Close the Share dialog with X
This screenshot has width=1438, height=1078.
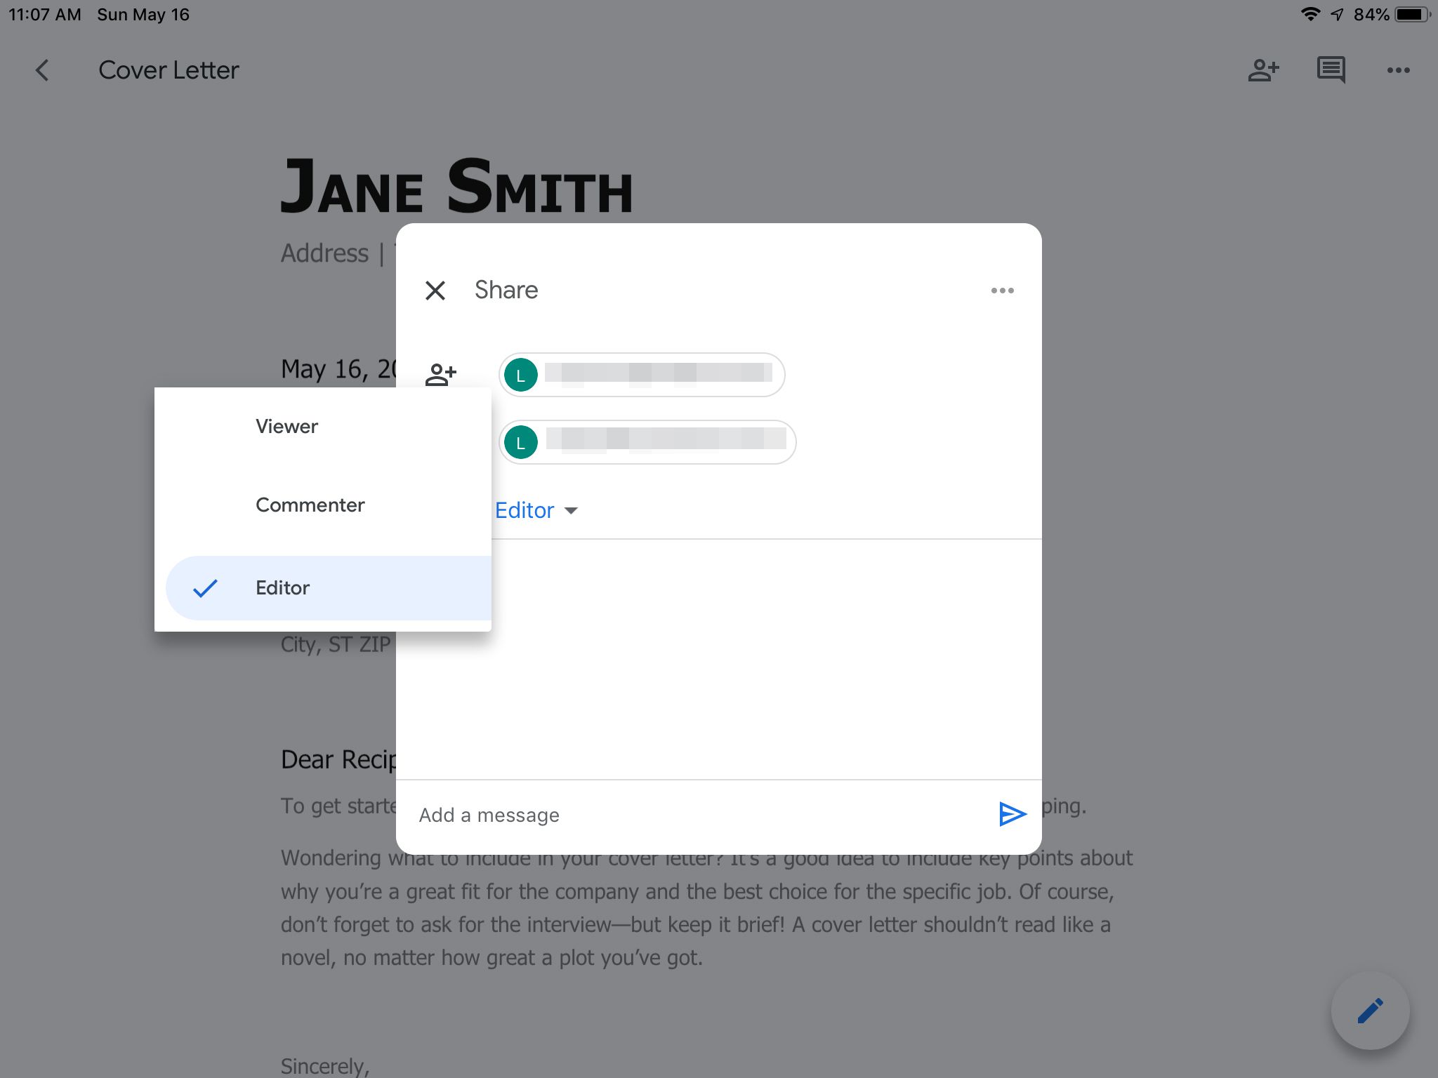point(435,290)
